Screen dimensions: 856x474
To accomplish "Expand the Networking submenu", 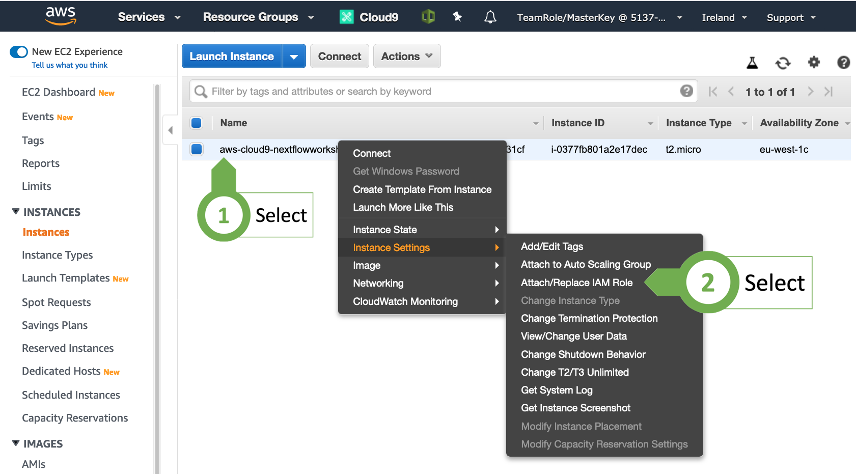I will 422,283.
